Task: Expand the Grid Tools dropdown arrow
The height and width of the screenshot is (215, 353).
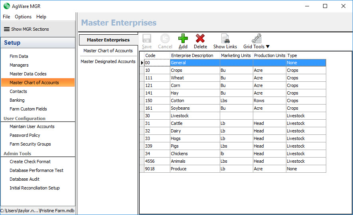Action: pyautogui.click(x=268, y=47)
